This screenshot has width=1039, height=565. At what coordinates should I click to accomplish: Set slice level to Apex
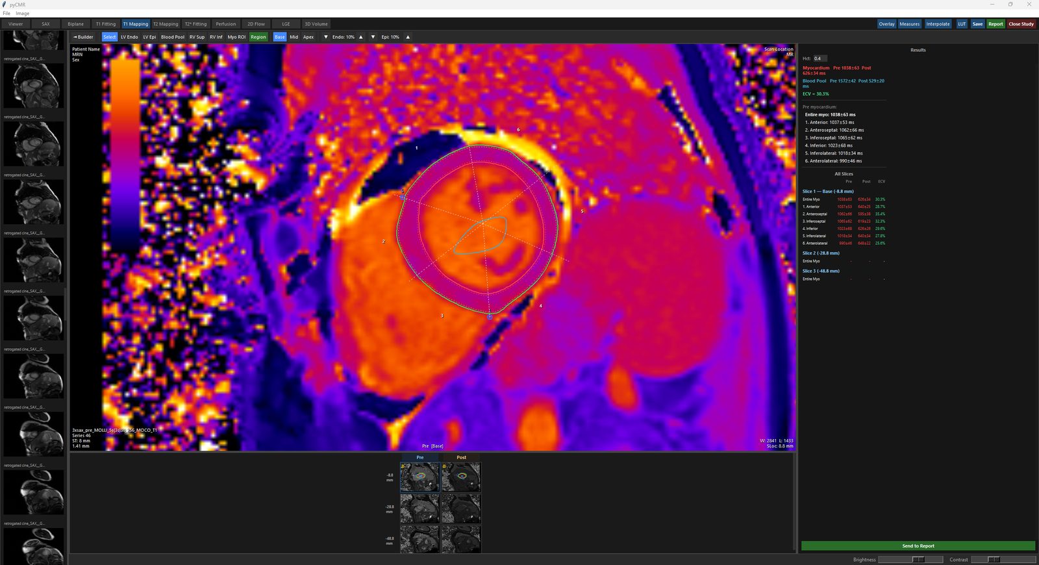click(308, 37)
